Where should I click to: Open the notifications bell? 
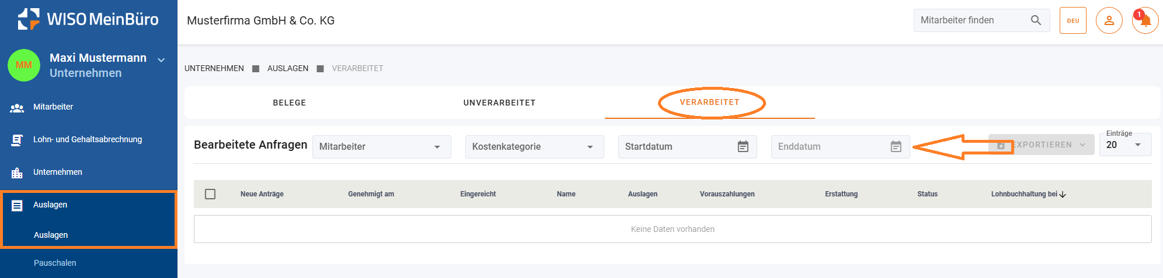pyautogui.click(x=1145, y=21)
